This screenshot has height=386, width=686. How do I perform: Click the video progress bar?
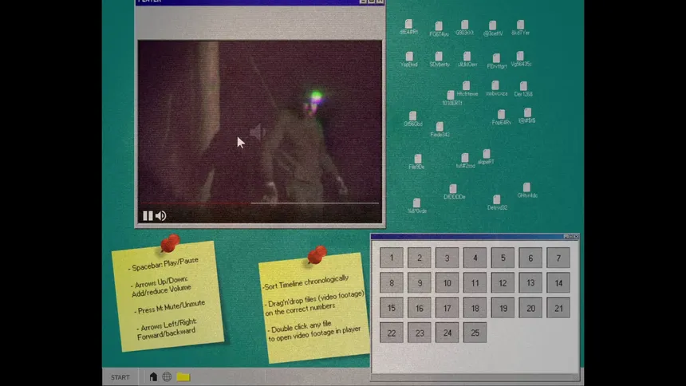[314, 203]
